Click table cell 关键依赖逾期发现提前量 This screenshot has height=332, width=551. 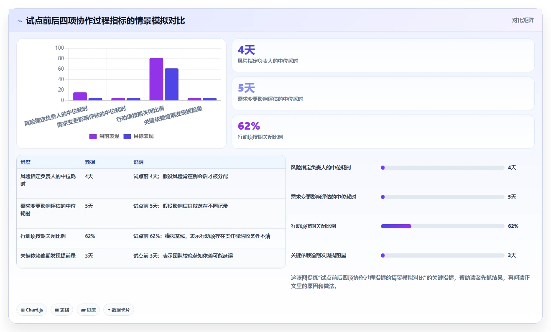(48, 255)
